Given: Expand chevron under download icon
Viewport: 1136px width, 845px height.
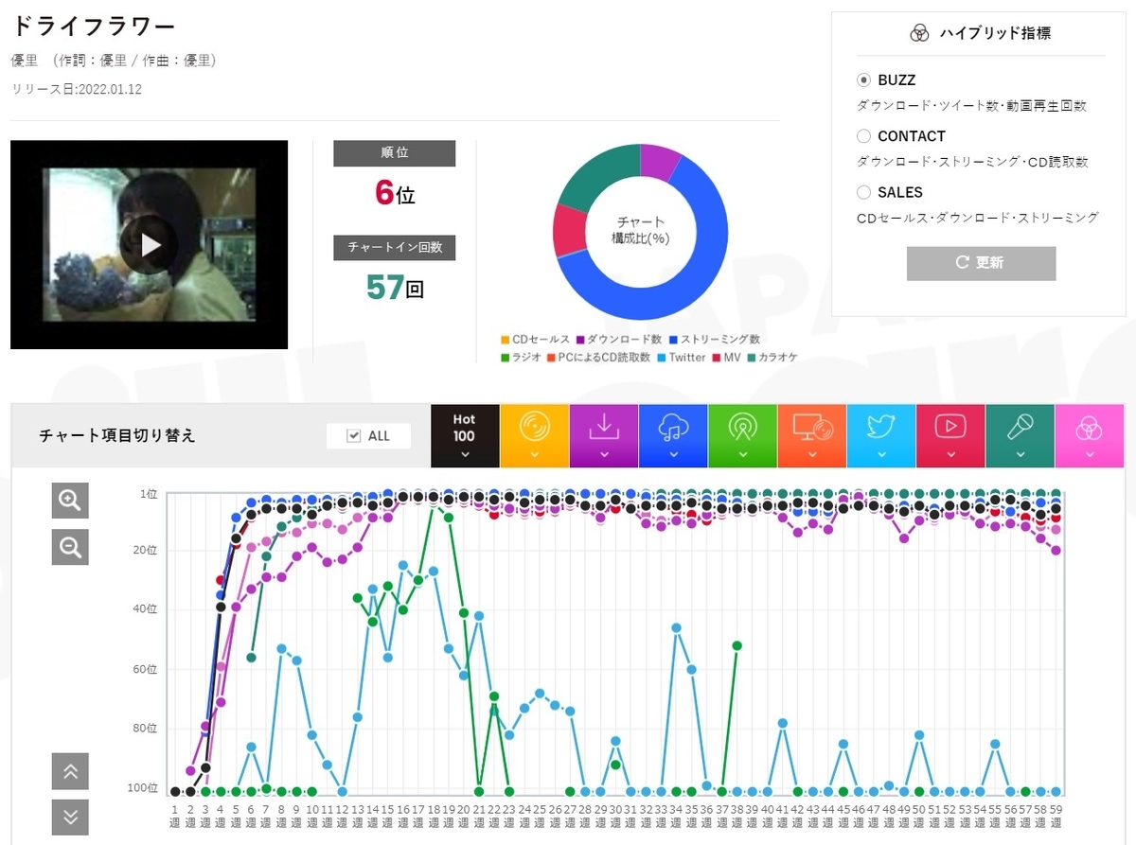Looking at the screenshot, I should click(x=604, y=455).
